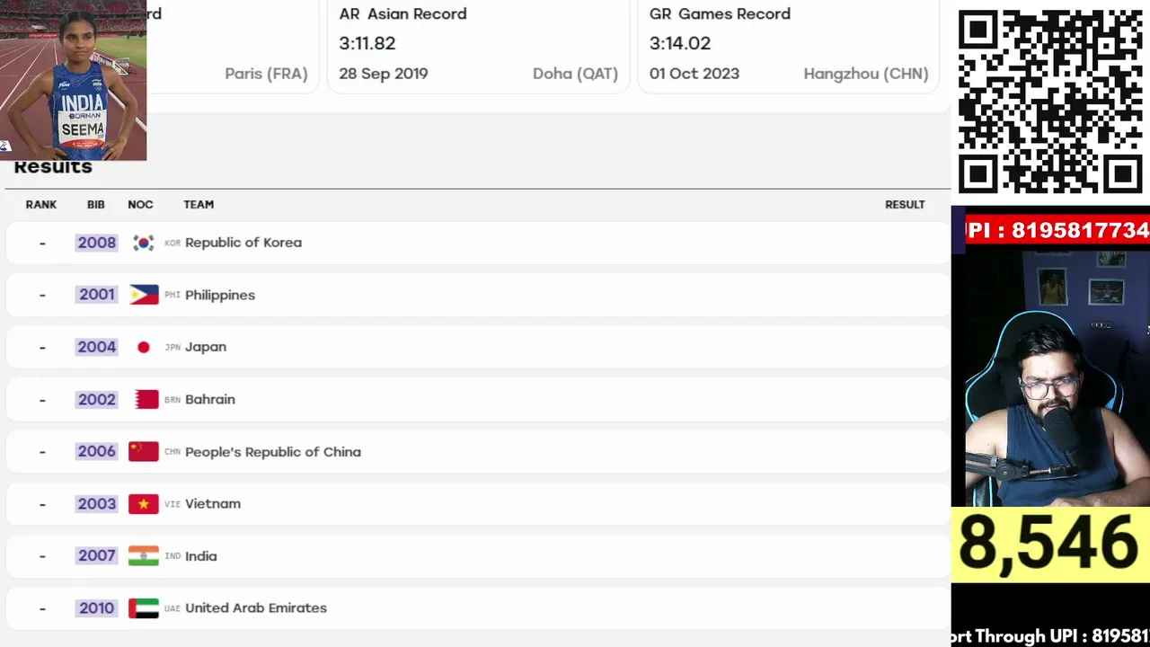Click the Vietnam flag icon
This screenshot has height=647, width=1150.
[144, 503]
